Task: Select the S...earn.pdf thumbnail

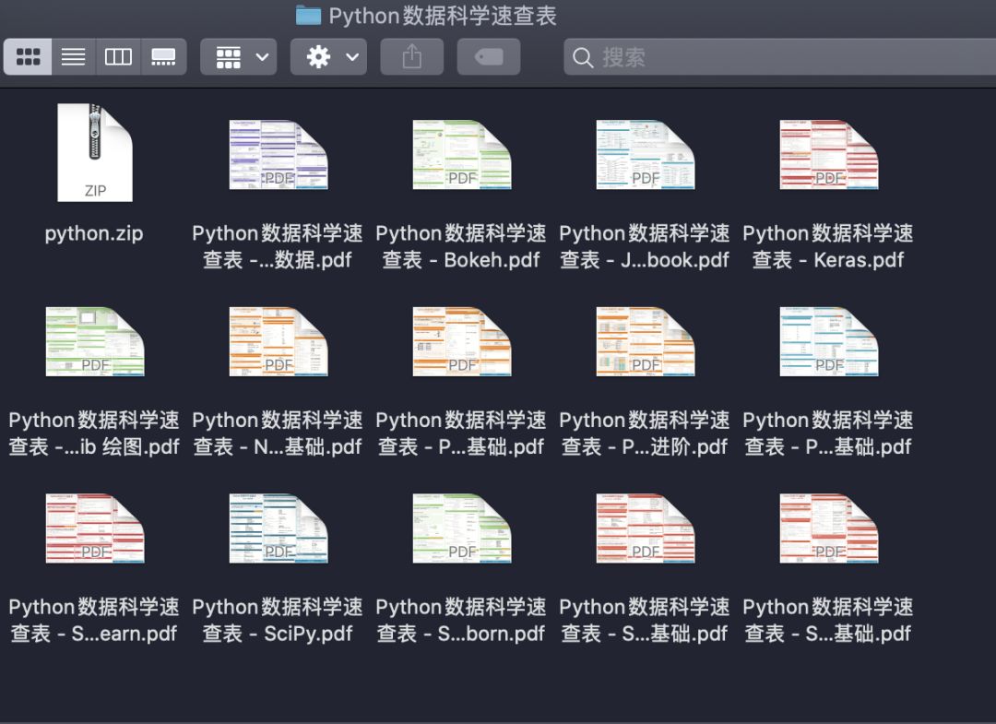Action: [95, 528]
